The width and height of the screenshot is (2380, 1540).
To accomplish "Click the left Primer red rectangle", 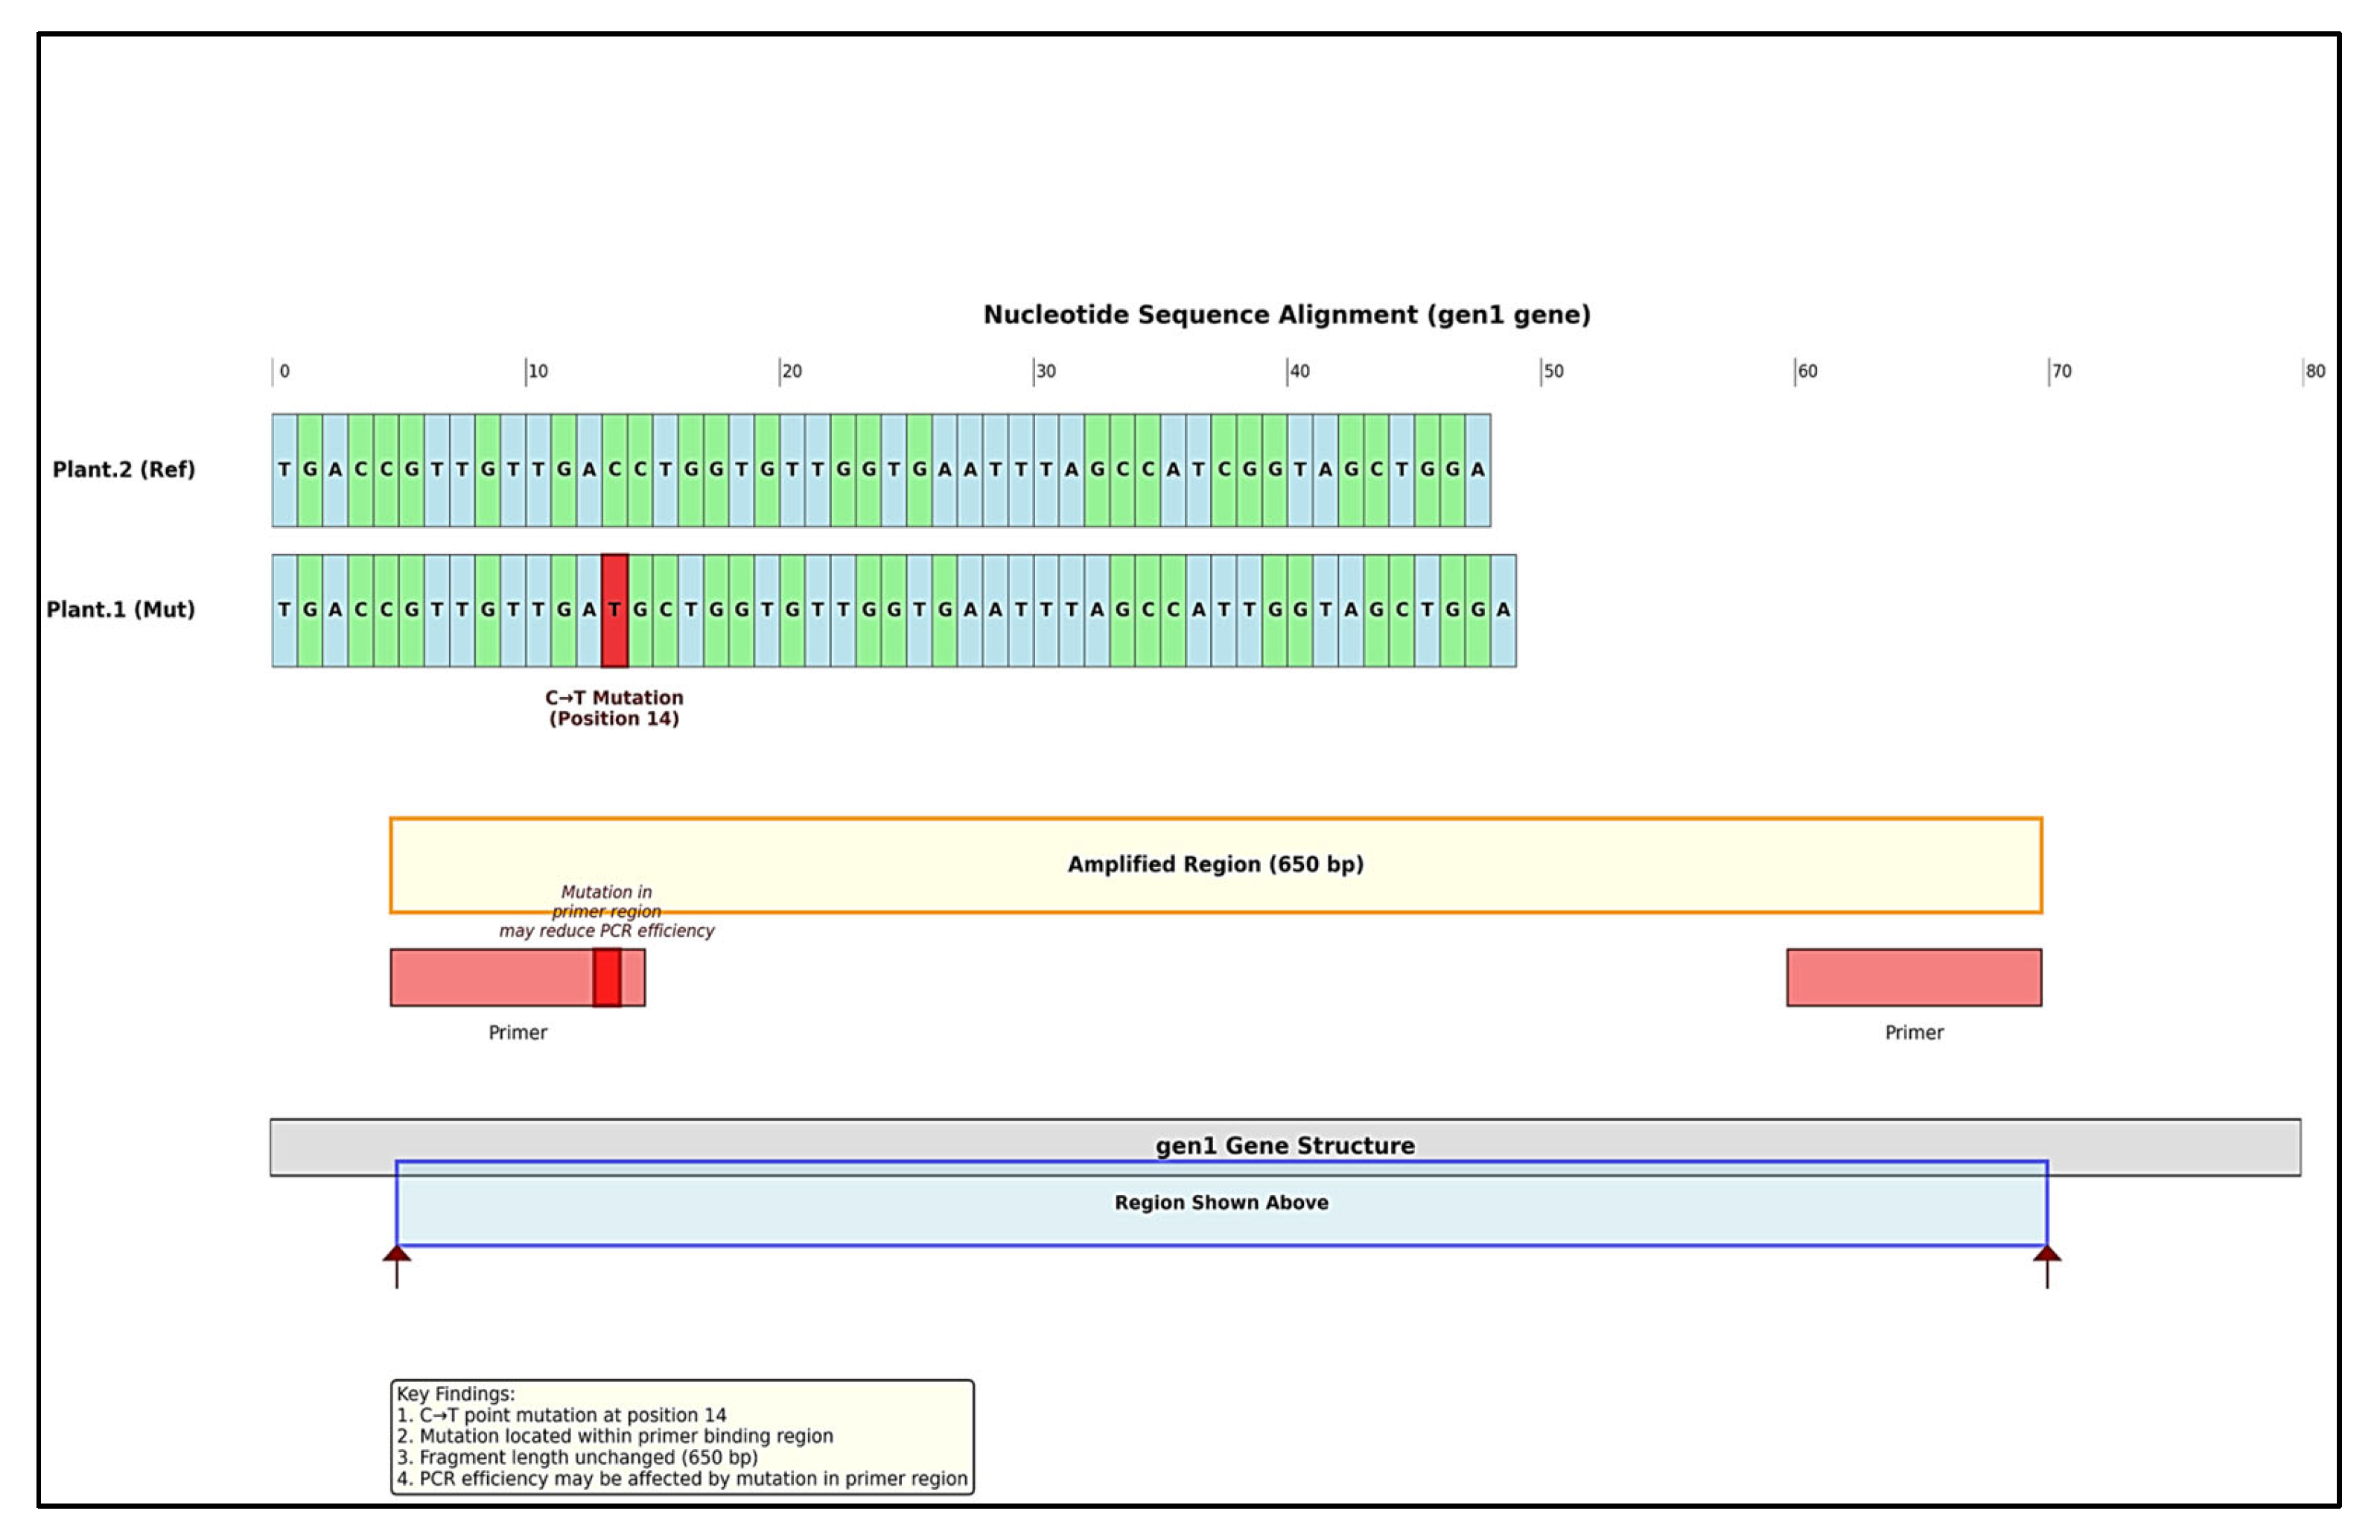I will (x=490, y=977).
